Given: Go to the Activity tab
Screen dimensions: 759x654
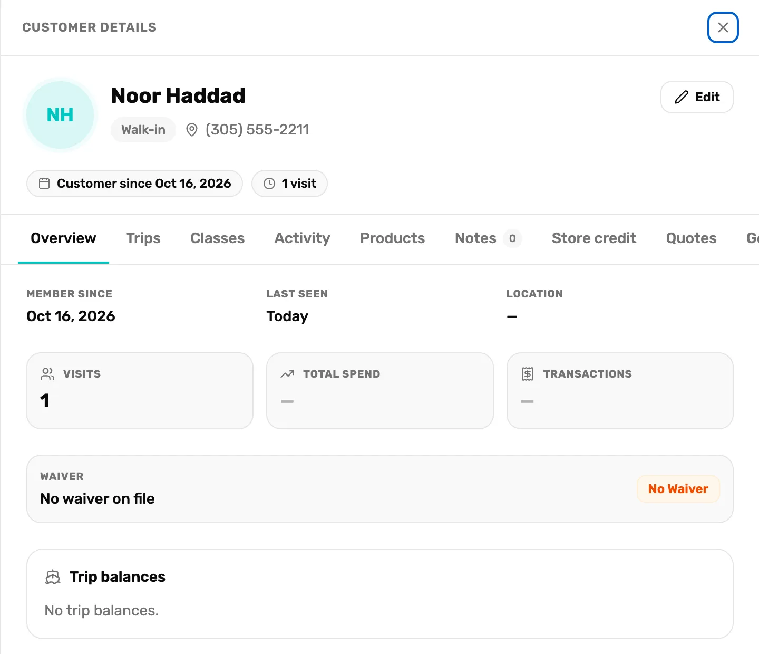Looking at the screenshot, I should coord(303,238).
